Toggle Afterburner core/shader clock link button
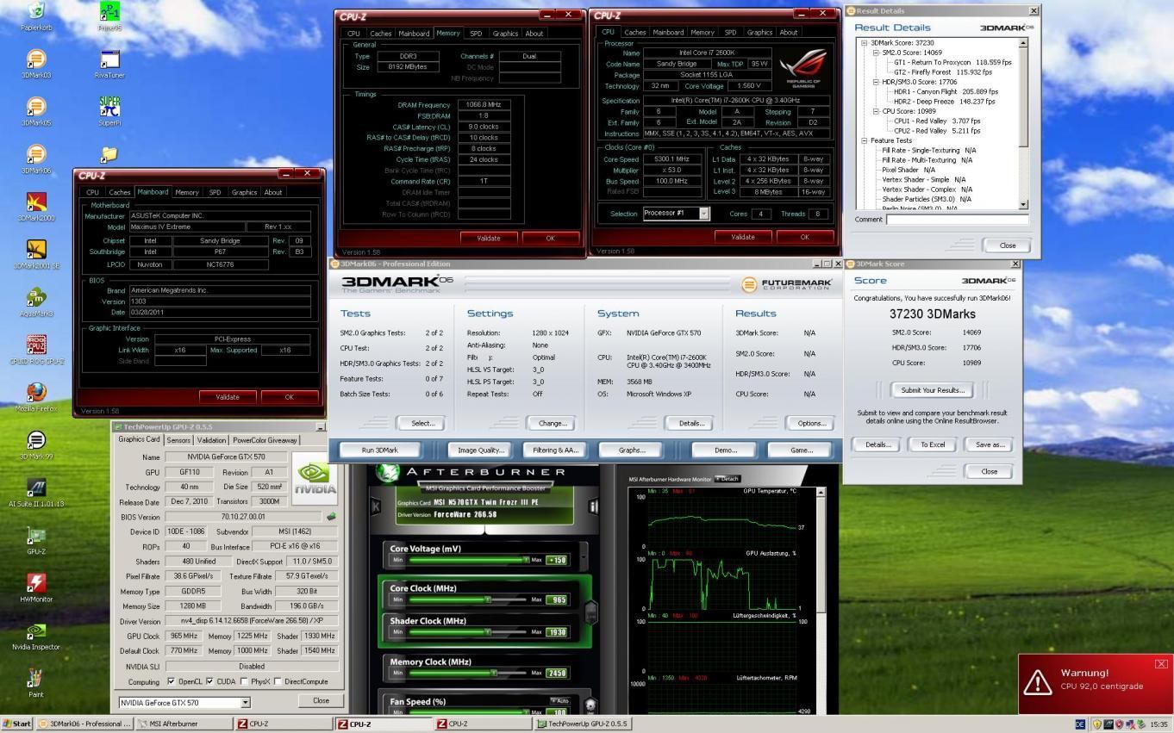 point(591,612)
